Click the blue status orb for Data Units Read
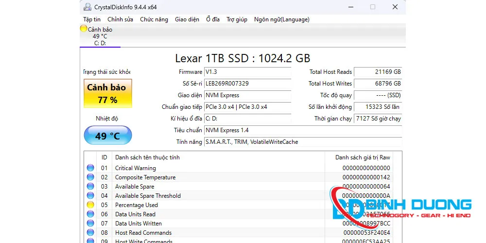Viewport: 486px width, 243px height. point(90,214)
